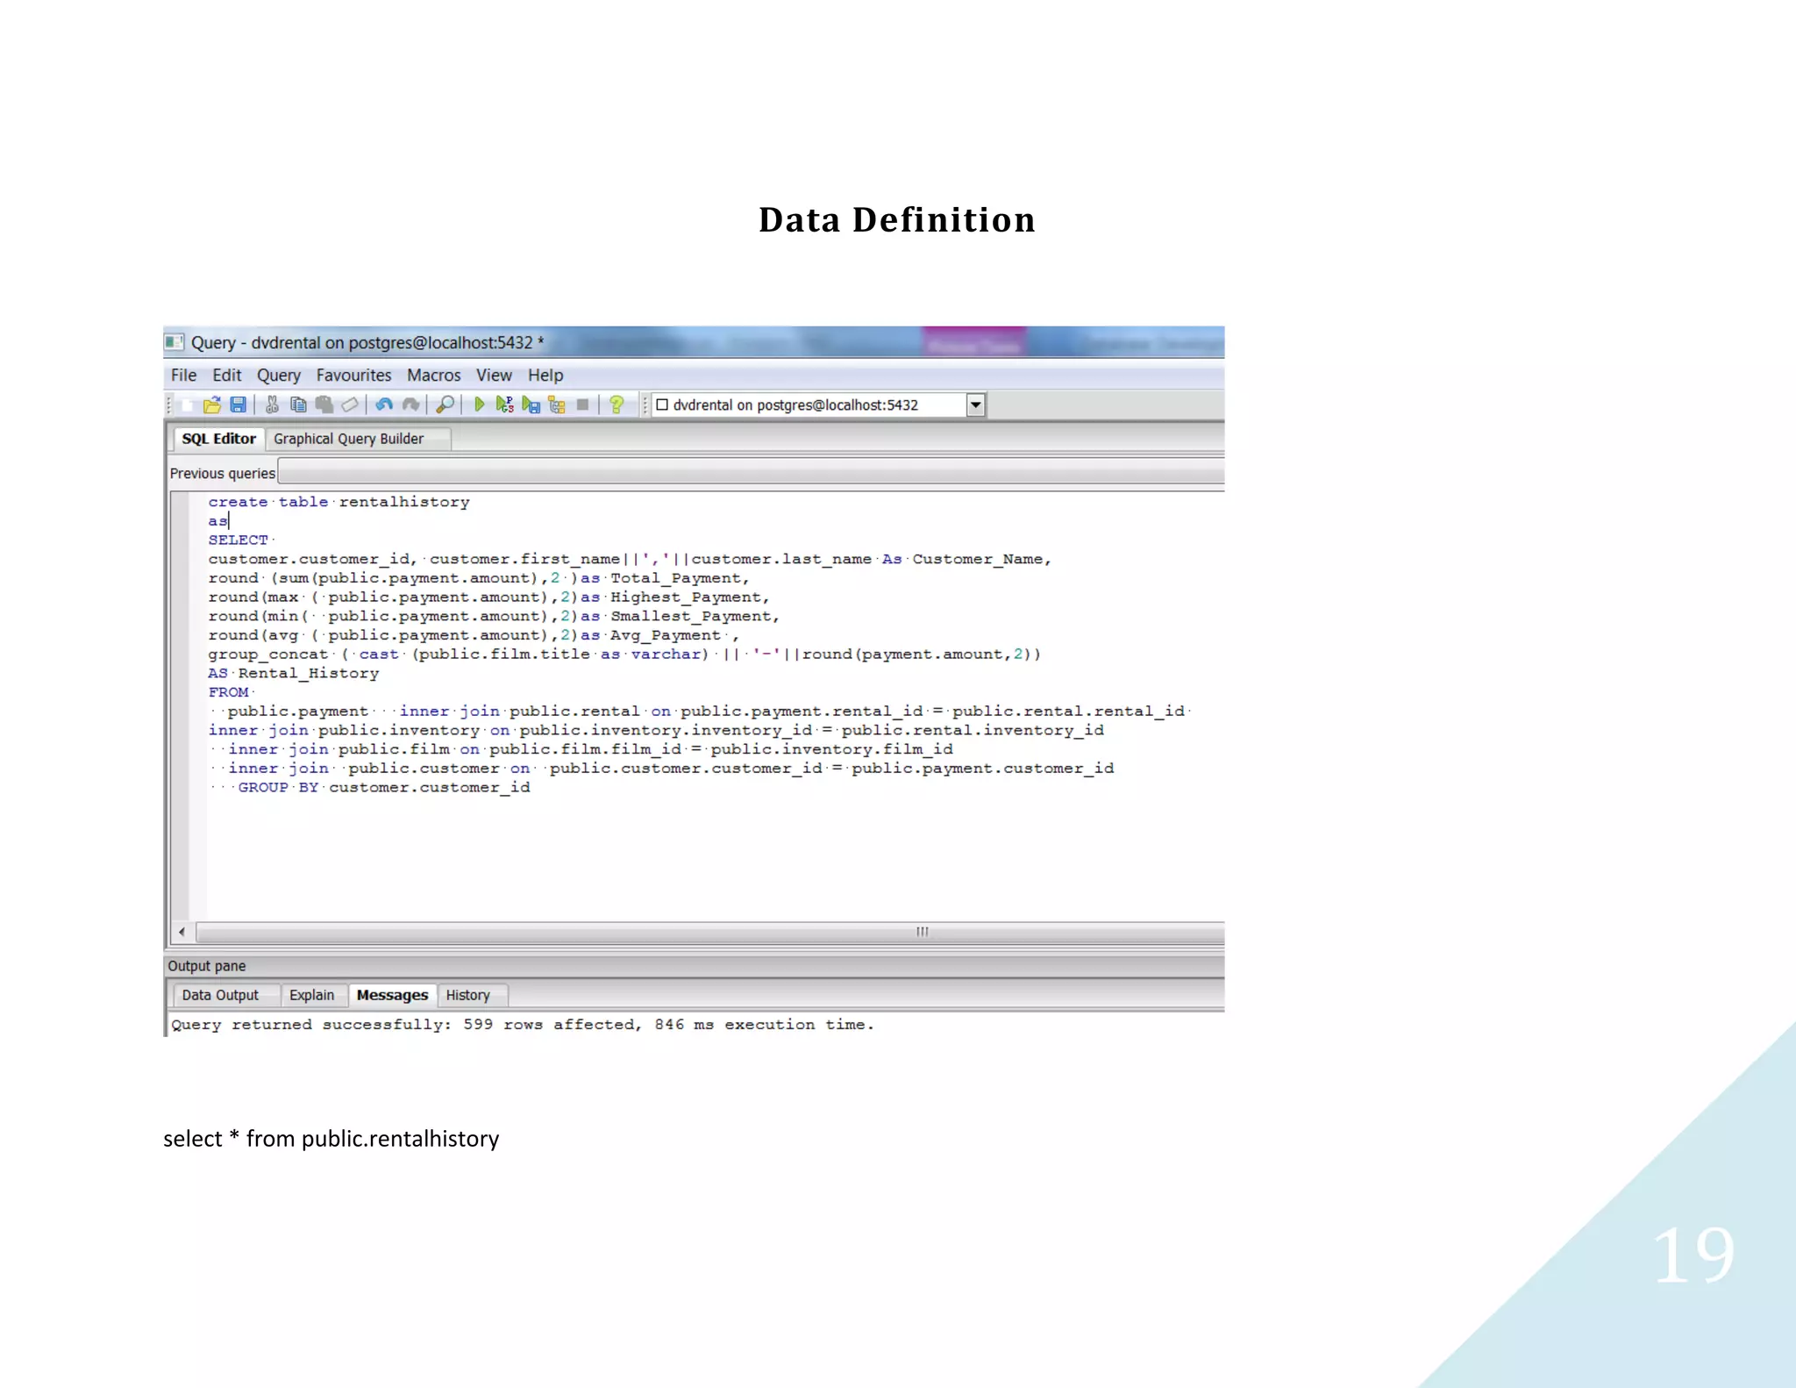Execute the query with green play icon
This screenshot has width=1796, height=1388.
tap(479, 404)
